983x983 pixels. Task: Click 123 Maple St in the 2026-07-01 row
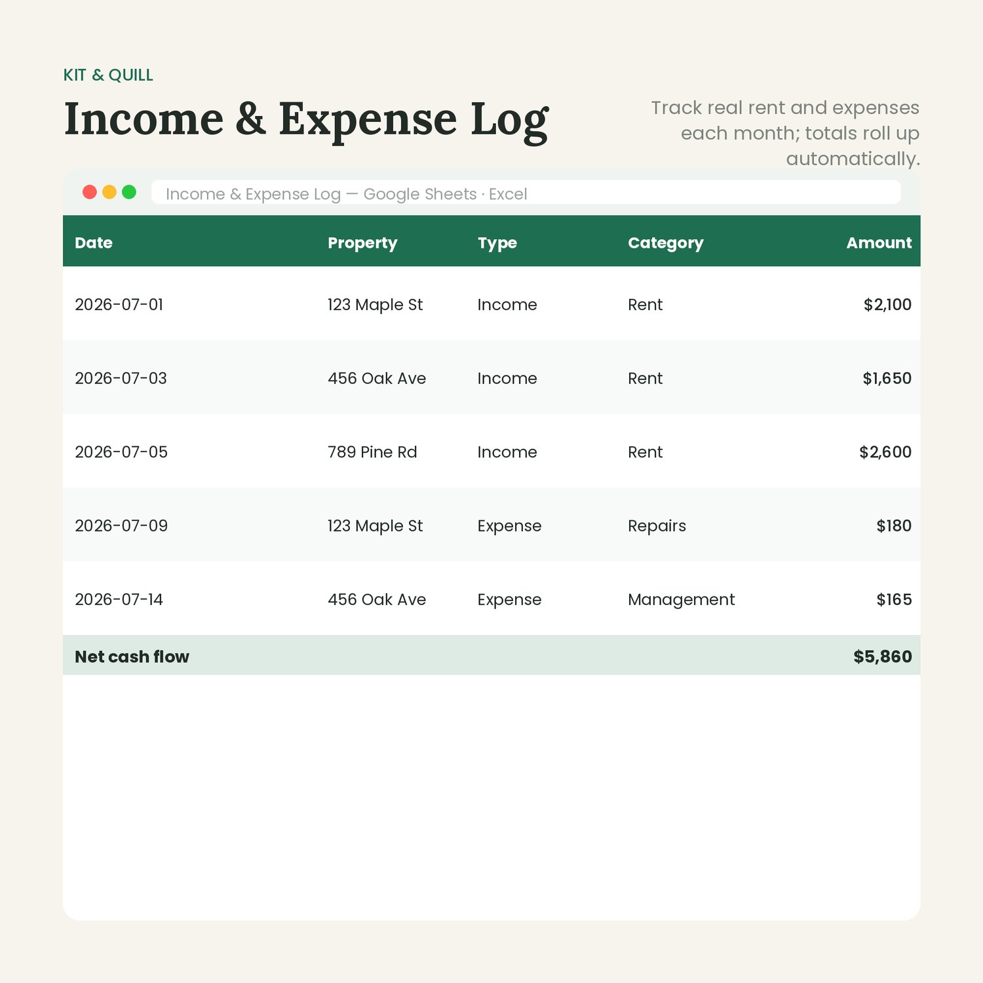[376, 305]
